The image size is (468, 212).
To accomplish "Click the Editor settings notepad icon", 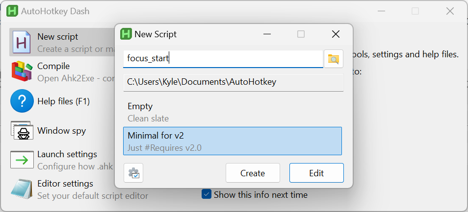I will tap(21, 189).
